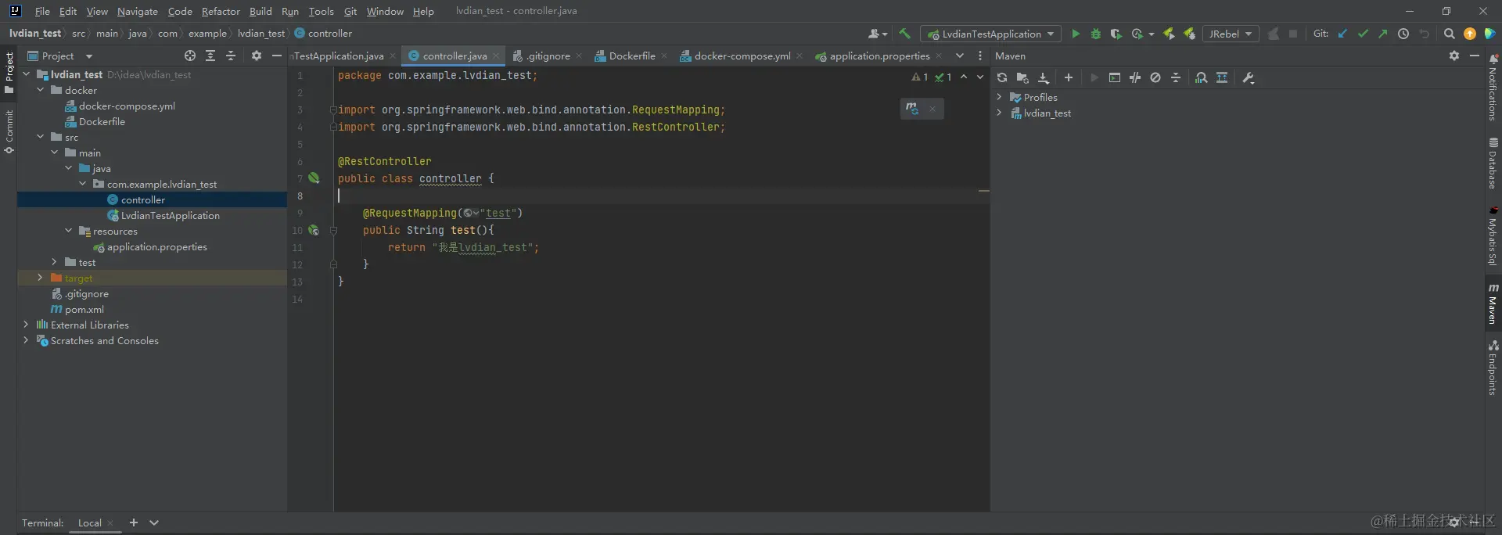Click Execute Maven Goal icon

(x=1115, y=77)
